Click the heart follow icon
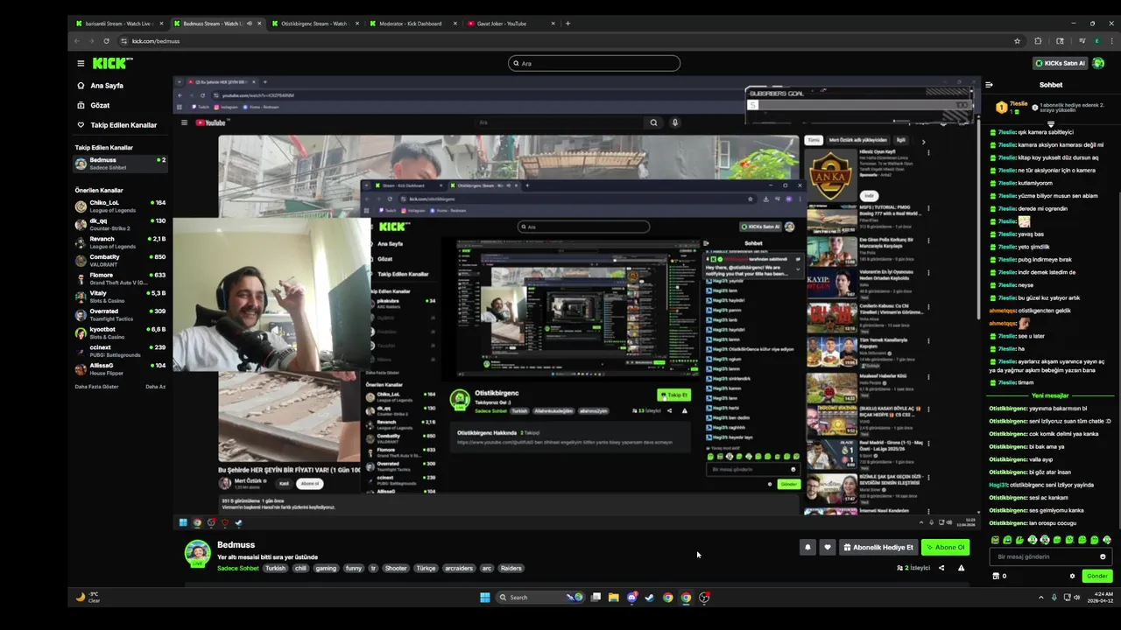The width and height of the screenshot is (1121, 630). [x=827, y=548]
